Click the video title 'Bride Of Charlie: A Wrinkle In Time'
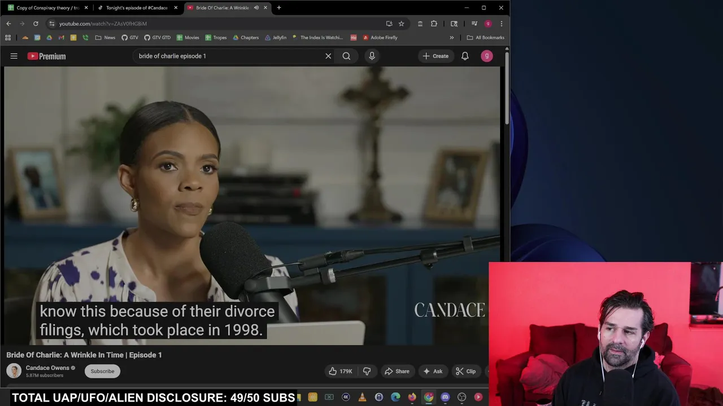The image size is (723, 406). pos(84,355)
